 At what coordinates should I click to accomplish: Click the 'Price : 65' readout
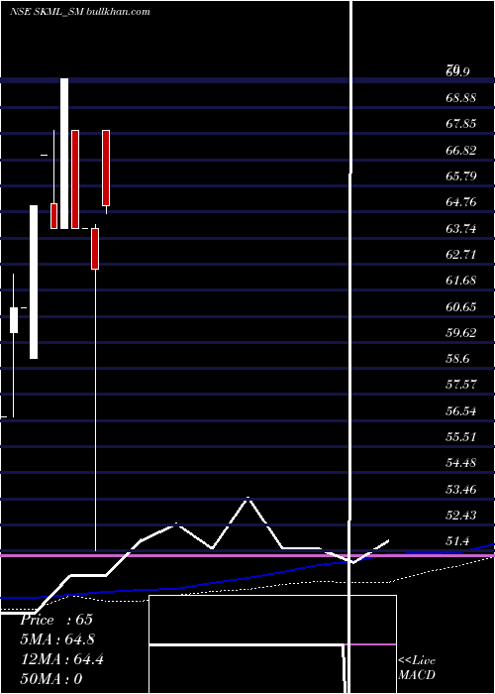(x=56, y=620)
